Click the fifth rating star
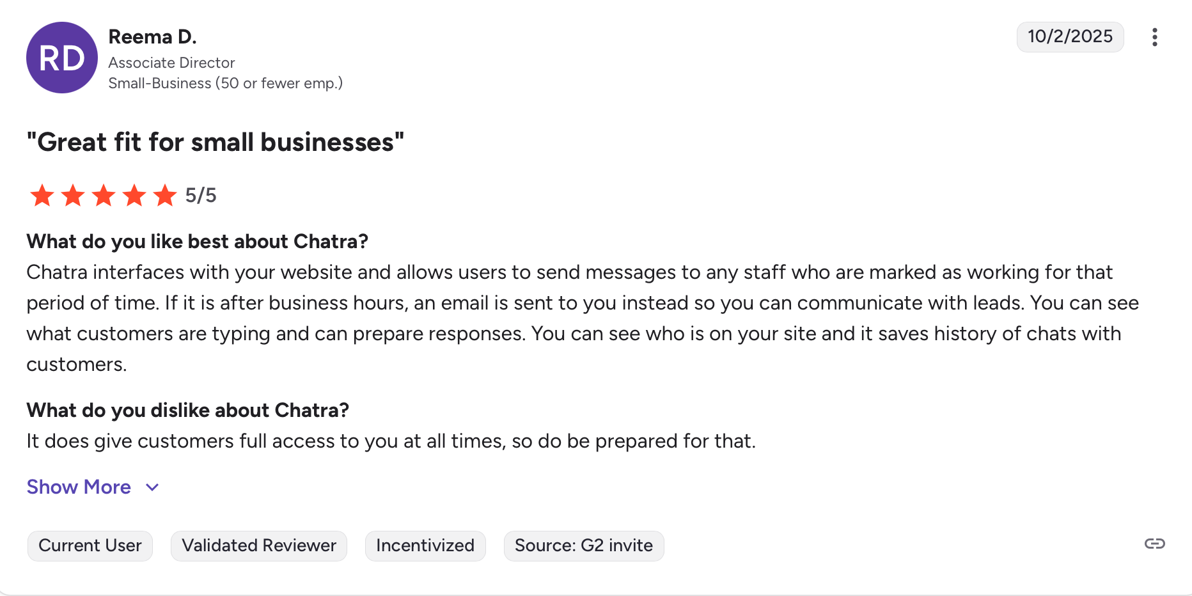Viewport: 1192px width, 596px height. point(165,195)
